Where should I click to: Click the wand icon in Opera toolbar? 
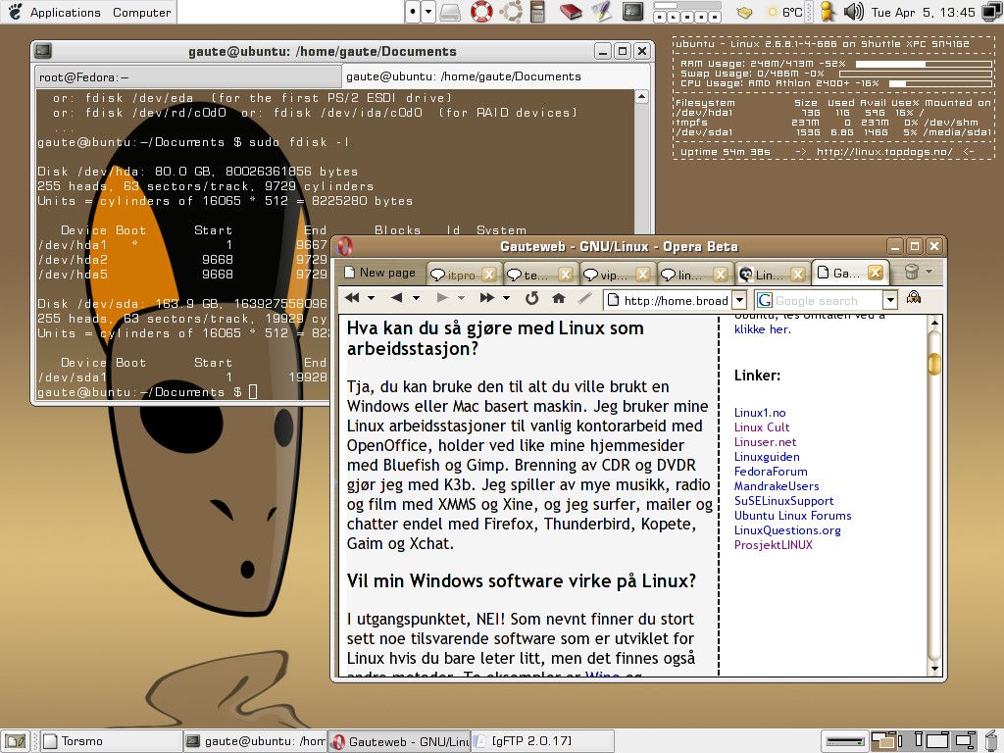point(584,298)
